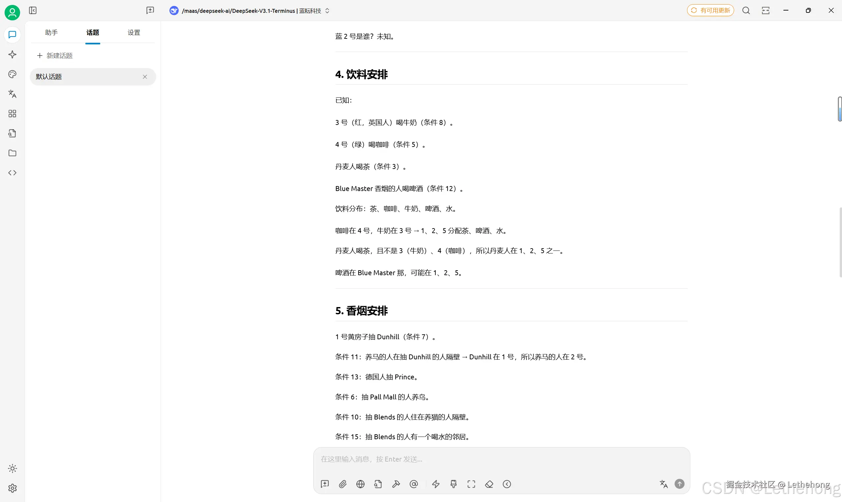Click the 有可用更新 update button

click(x=710, y=10)
